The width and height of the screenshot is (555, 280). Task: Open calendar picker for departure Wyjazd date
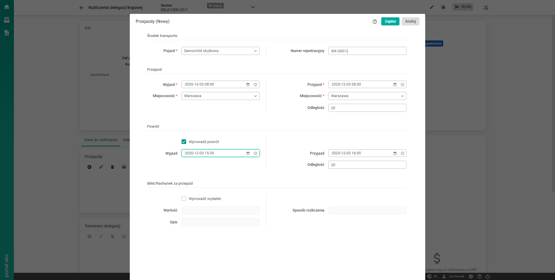click(248, 85)
